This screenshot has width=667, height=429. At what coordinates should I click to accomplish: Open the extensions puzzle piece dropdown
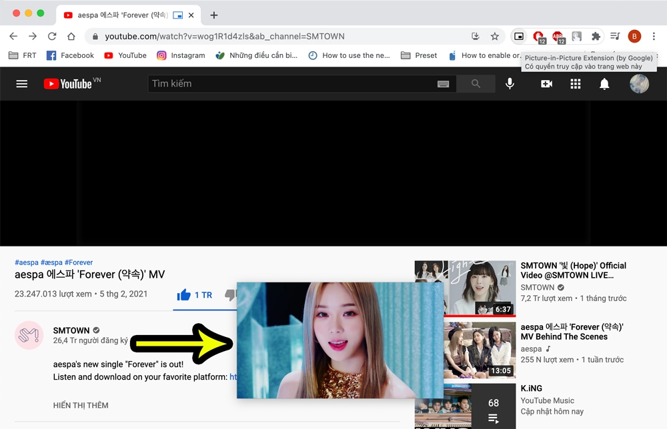point(596,36)
